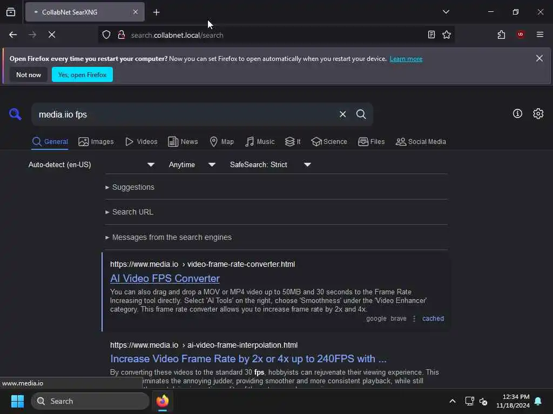The image size is (553, 414).
Task: Open muted volume tray icon
Action: pyautogui.click(x=483, y=401)
